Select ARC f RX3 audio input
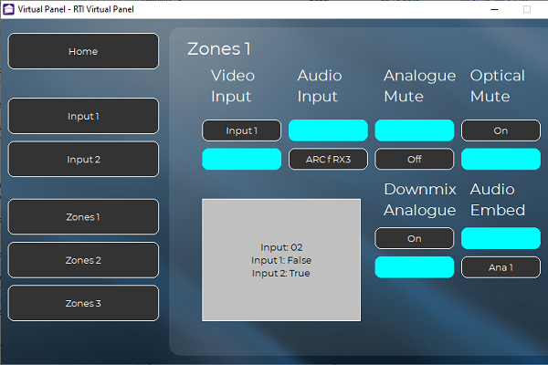The height and width of the screenshot is (365, 548). coord(328,160)
